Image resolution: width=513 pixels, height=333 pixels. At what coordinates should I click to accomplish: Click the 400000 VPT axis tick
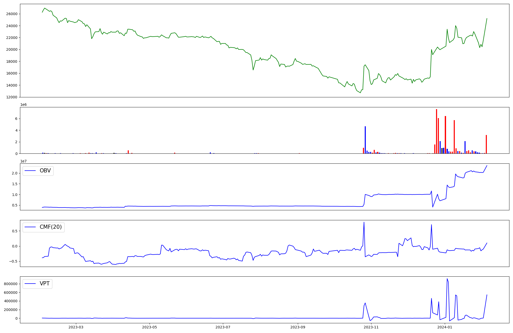[x=11, y=301]
